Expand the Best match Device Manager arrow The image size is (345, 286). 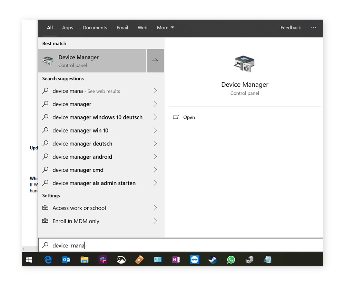pyautogui.click(x=155, y=61)
